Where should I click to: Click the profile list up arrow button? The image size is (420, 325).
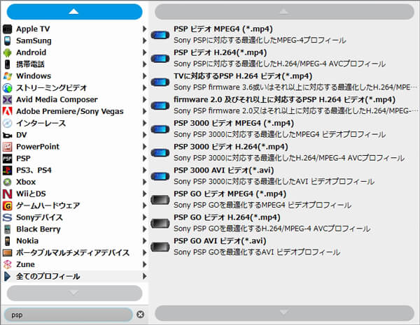284,11
